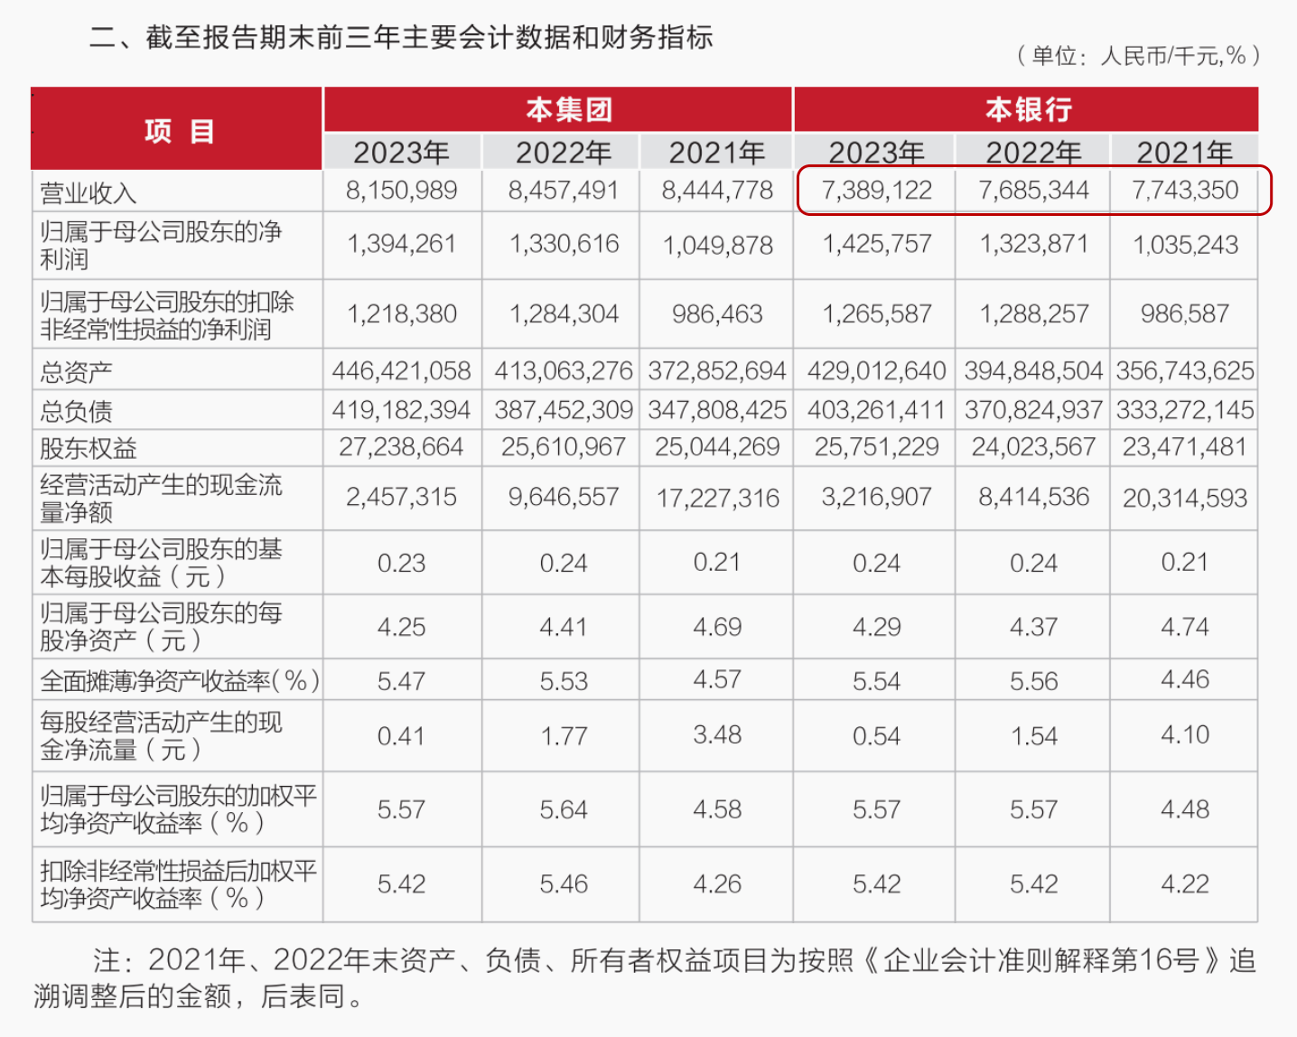
Task: Select the 2021年 header under 本银行
Action: click(1185, 153)
